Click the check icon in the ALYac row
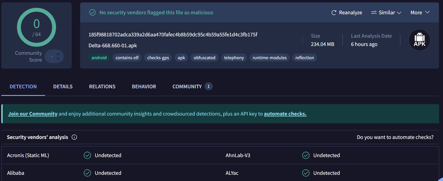443x181 pixels. [x=306, y=173]
